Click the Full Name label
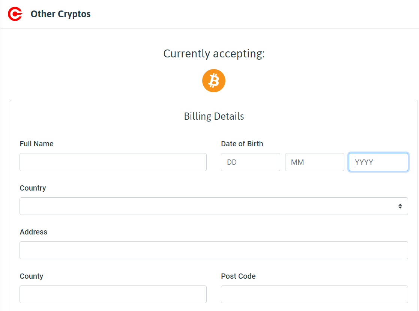419x311 pixels. (37, 144)
